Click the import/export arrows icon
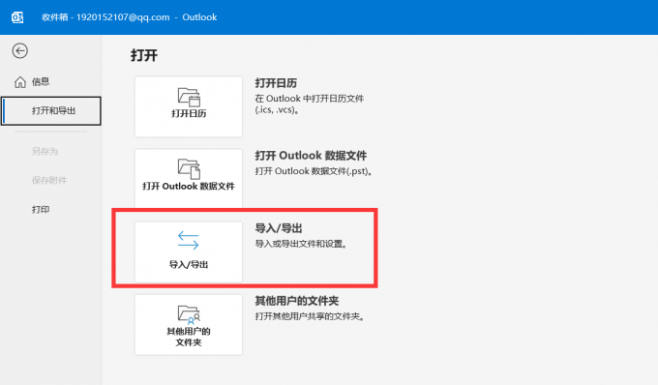This screenshot has width=658, height=385. (x=189, y=240)
